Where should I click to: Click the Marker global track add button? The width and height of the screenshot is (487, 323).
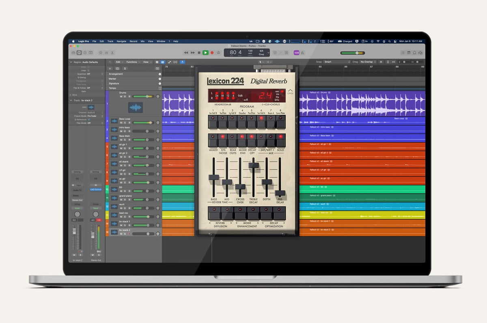tap(159, 79)
